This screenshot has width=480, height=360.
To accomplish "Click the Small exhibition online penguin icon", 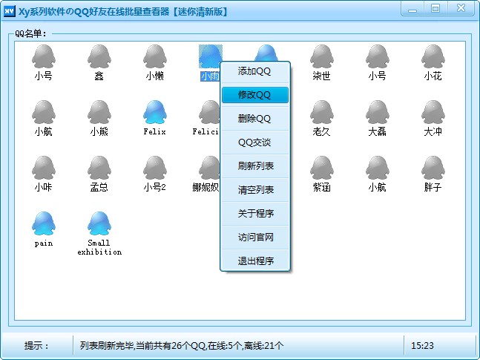I will (99, 223).
